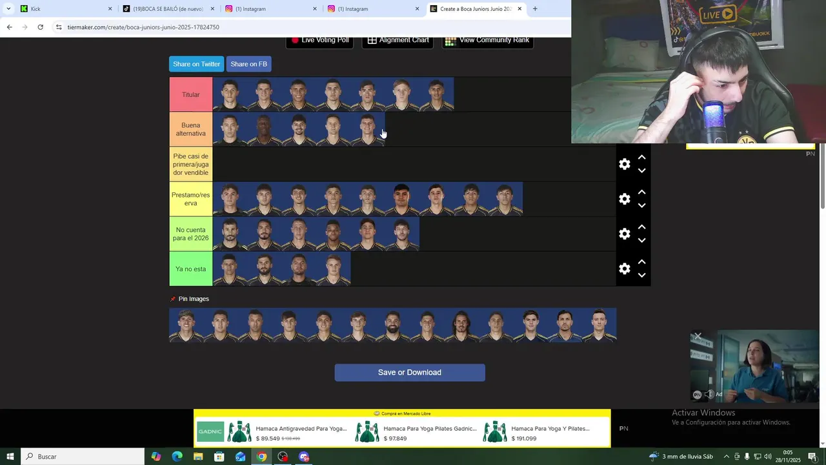Screen dimensions: 826x465
Task: Switch to the BOCA SE BAILÓ TikTok tab
Action: click(x=168, y=9)
